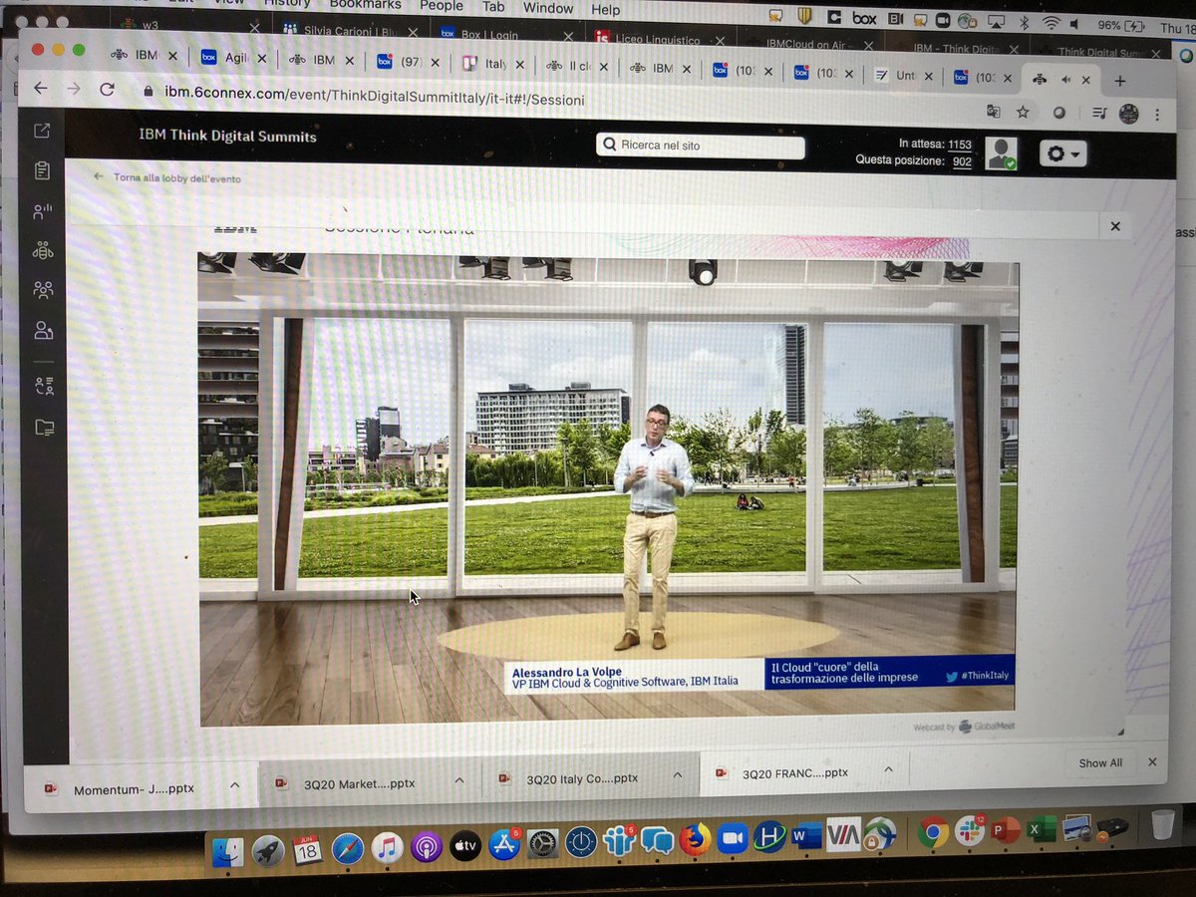Screen dimensions: 1196x897
Task: Open the People menu in menu bar
Action: 442,5
